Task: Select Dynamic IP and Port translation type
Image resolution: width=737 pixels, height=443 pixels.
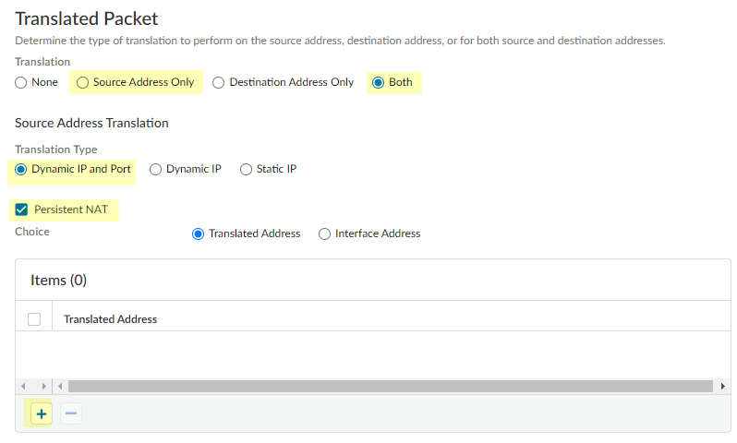Action: point(21,169)
